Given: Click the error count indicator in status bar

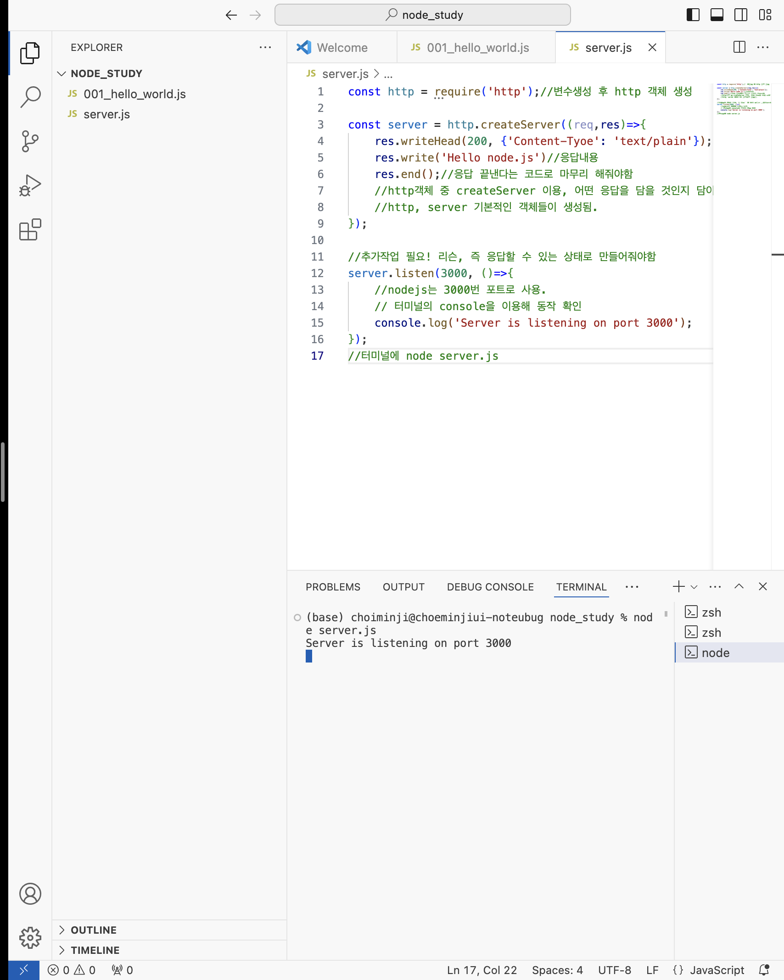Looking at the screenshot, I should (x=58, y=970).
